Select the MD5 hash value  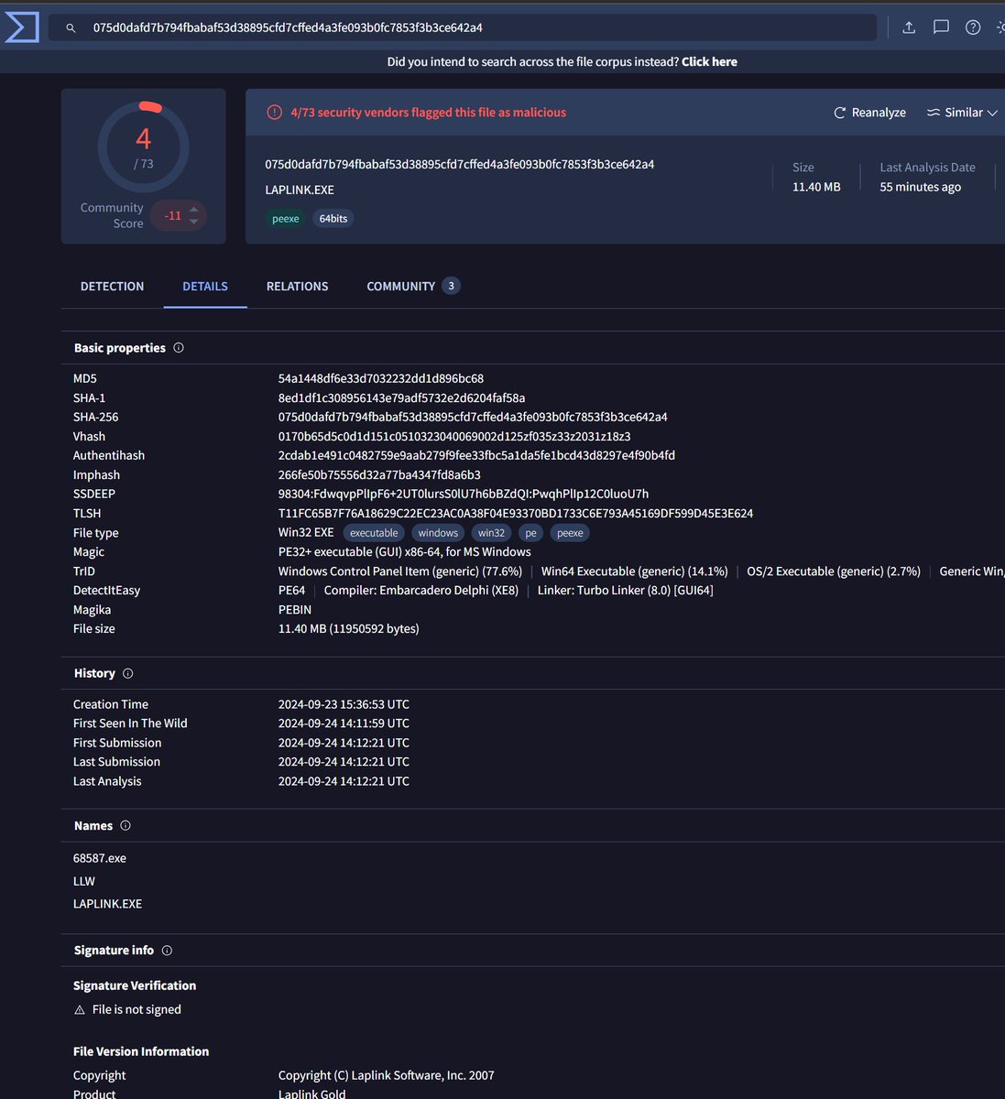(x=381, y=378)
